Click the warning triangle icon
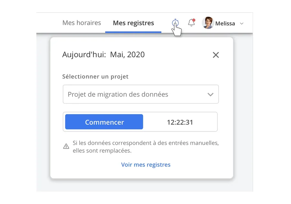This screenshot has width=291, height=204. click(x=66, y=147)
